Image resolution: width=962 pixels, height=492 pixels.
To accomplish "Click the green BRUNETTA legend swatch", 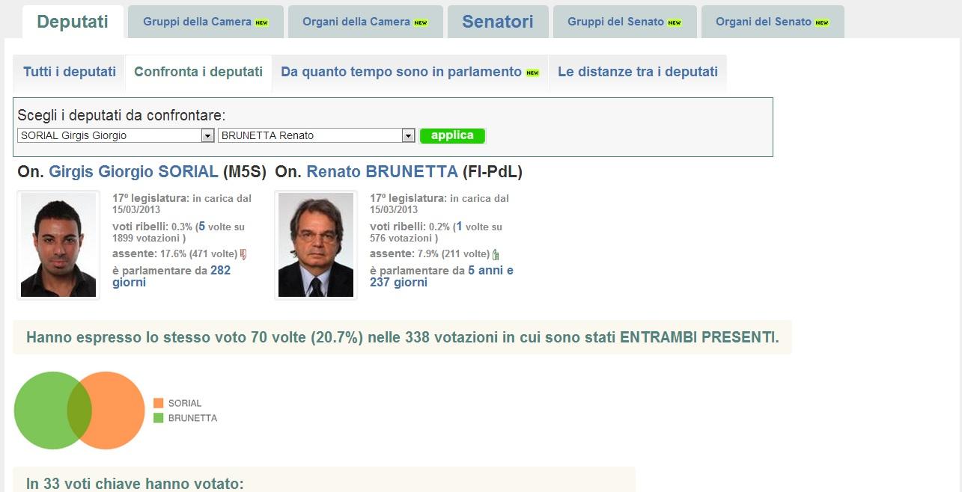I will [158, 418].
